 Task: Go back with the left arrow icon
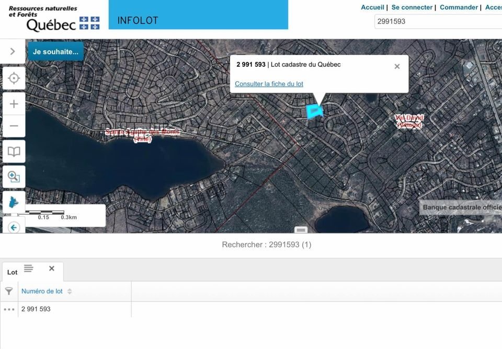(14, 227)
